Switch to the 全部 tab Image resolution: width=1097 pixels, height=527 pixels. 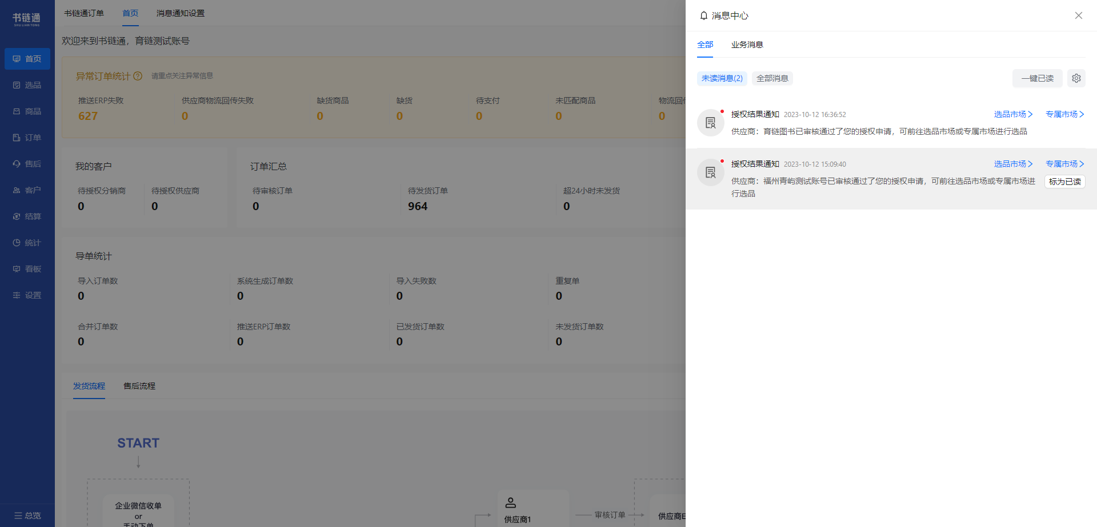click(x=705, y=45)
